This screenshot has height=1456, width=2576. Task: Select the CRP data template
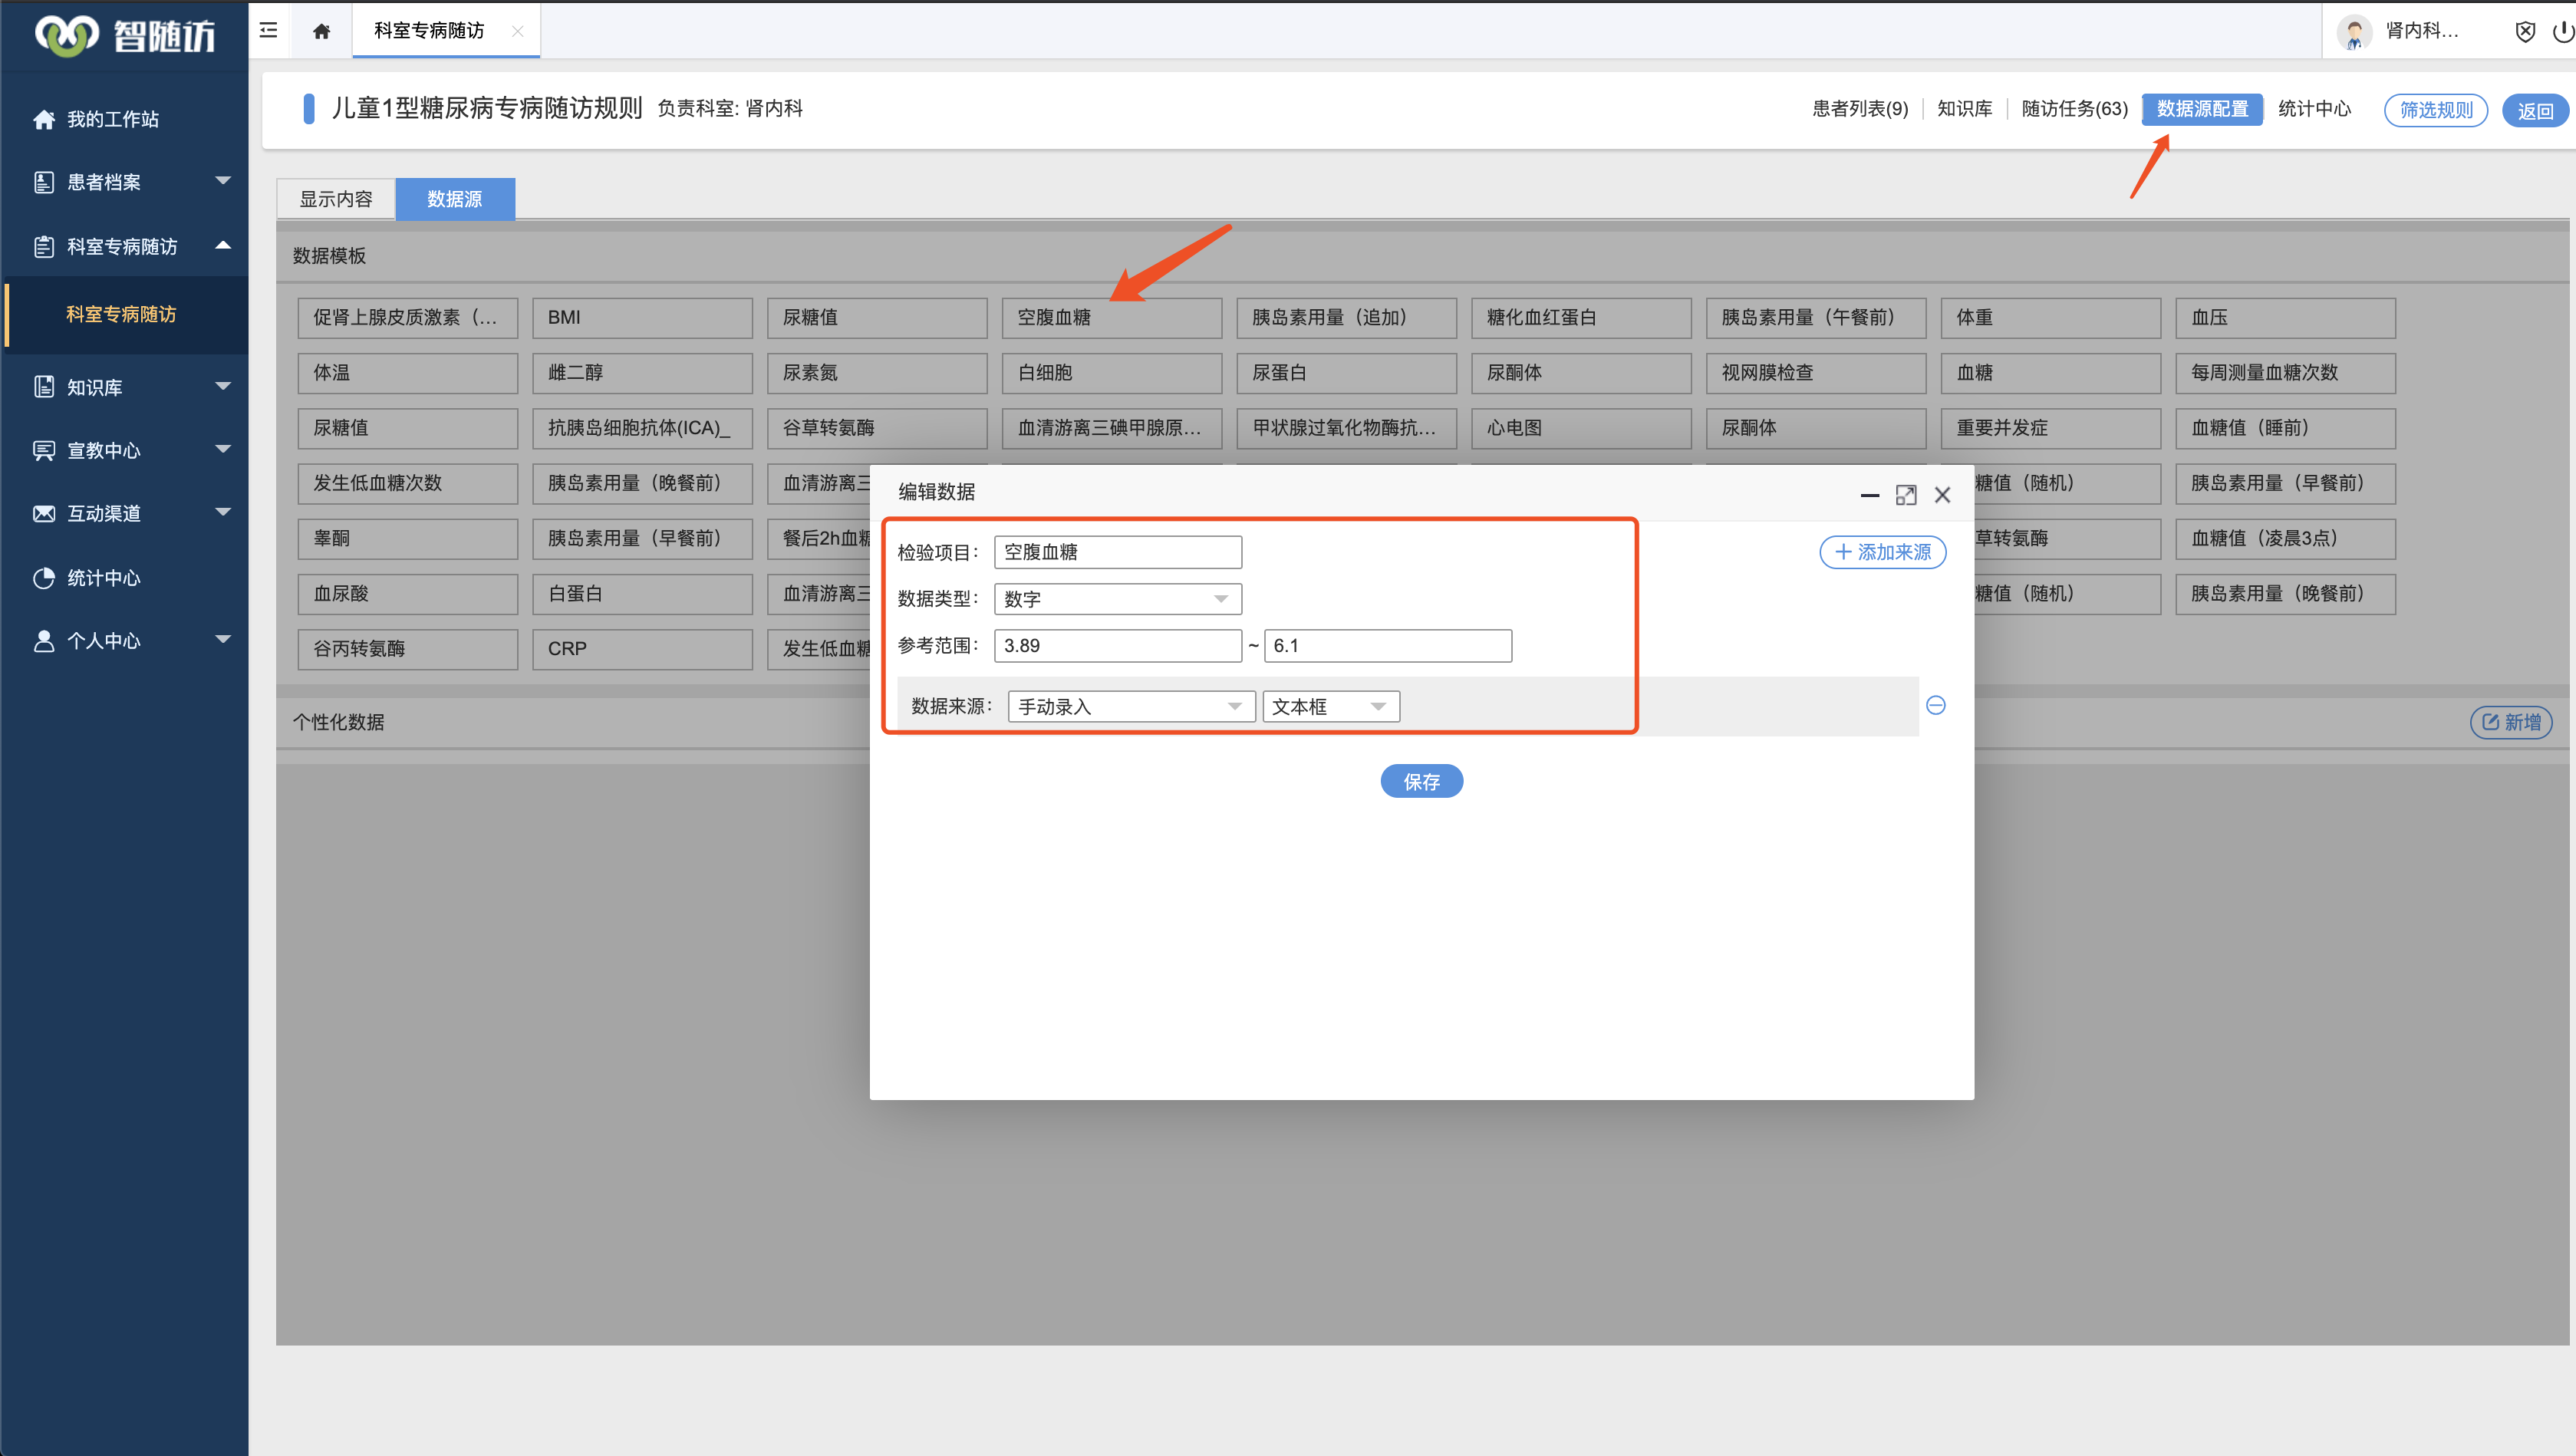point(642,648)
